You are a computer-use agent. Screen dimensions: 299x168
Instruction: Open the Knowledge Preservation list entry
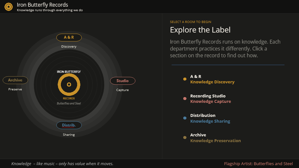pos(215,141)
